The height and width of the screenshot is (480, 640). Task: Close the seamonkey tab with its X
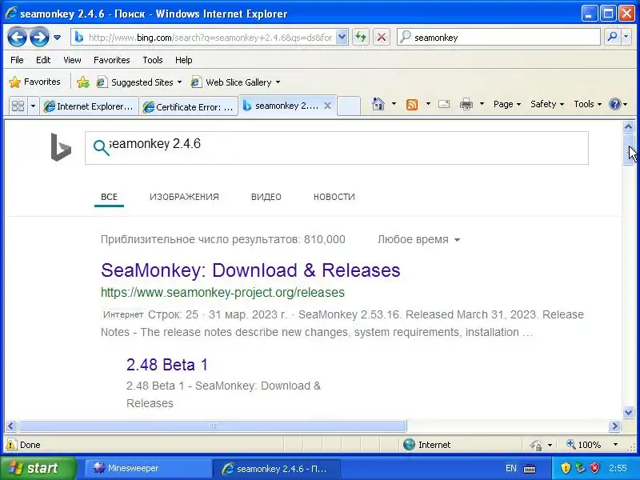point(327,106)
